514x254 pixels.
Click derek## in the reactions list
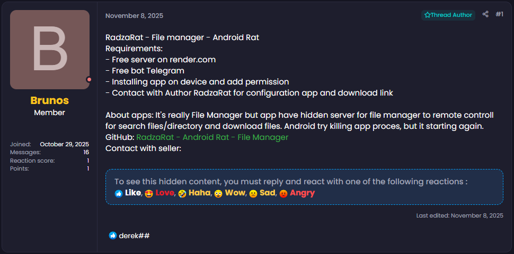134,236
